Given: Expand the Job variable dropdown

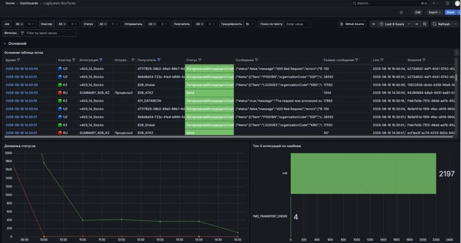Looking at the screenshot, I should (x=33, y=24).
